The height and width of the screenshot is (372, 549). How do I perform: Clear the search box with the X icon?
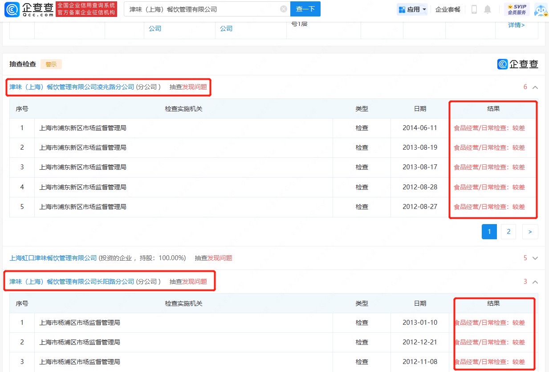284,9
